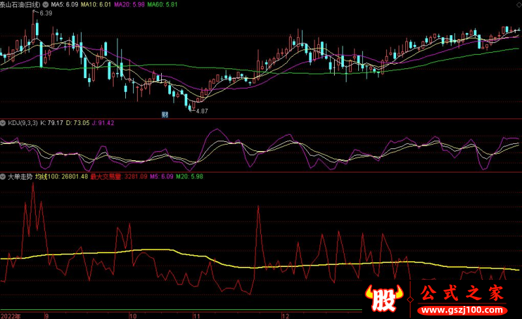
Task: Click the red diamond marker near bottom
Action: [x=410, y=299]
